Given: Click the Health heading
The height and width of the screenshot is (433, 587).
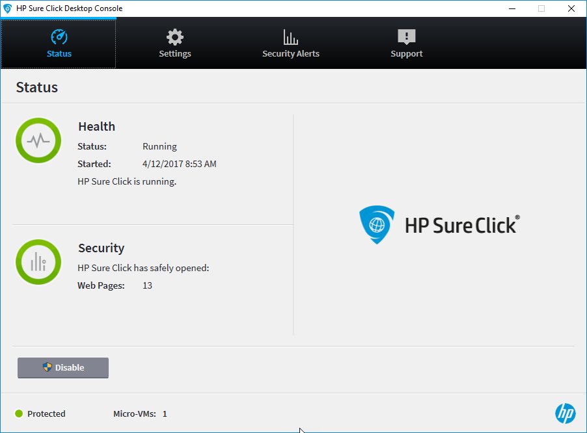Looking at the screenshot, I should coord(96,126).
